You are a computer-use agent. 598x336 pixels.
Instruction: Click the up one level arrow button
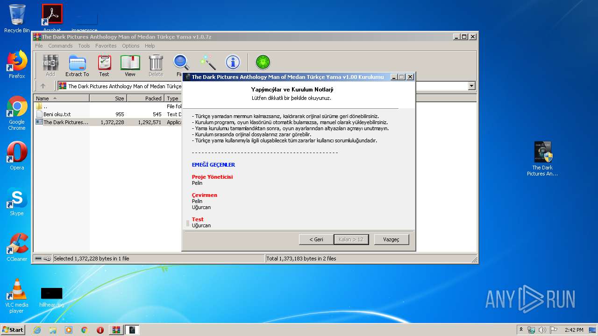tap(43, 86)
